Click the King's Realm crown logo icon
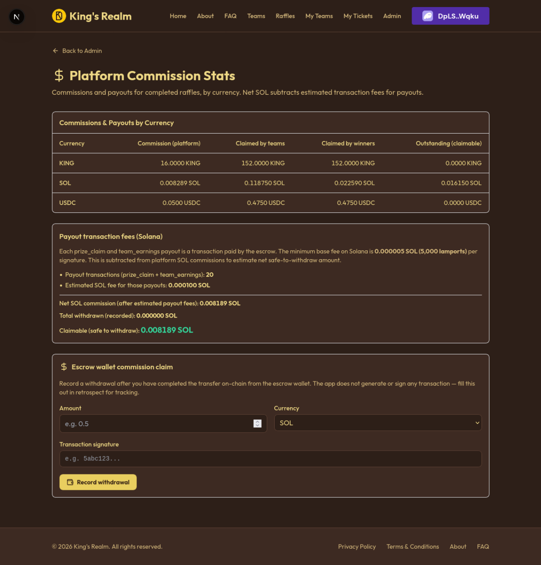Screen dimensions: 541x565 tap(58, 15)
